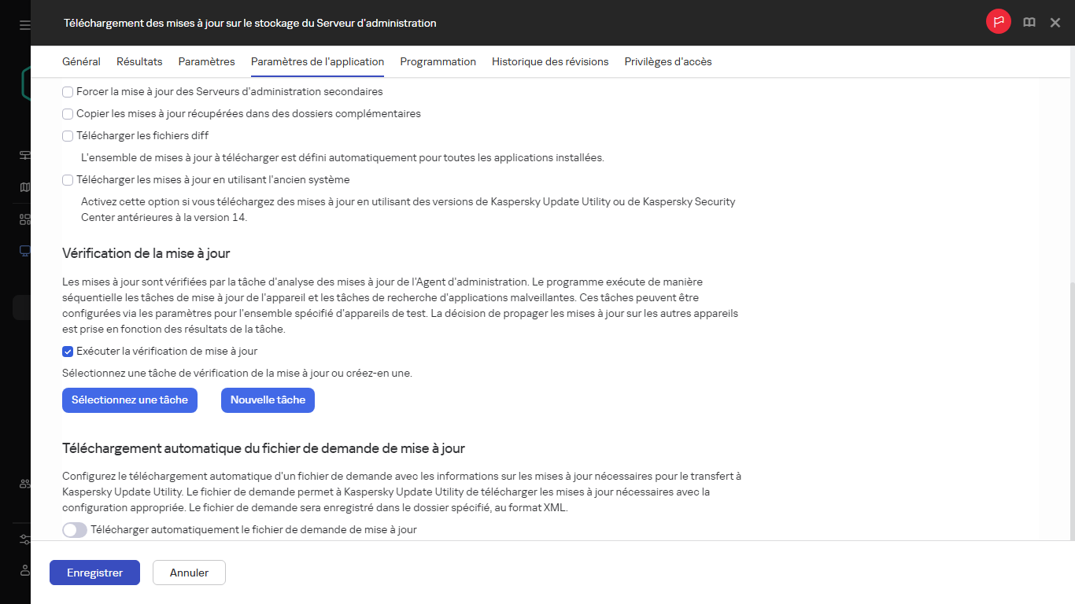This screenshot has width=1075, height=604.
Task: Open console settings via the sliders icon
Action: click(x=24, y=540)
